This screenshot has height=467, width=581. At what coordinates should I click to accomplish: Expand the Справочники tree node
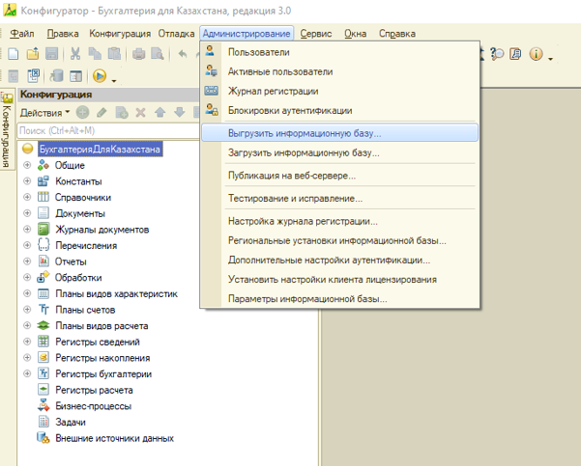27,197
